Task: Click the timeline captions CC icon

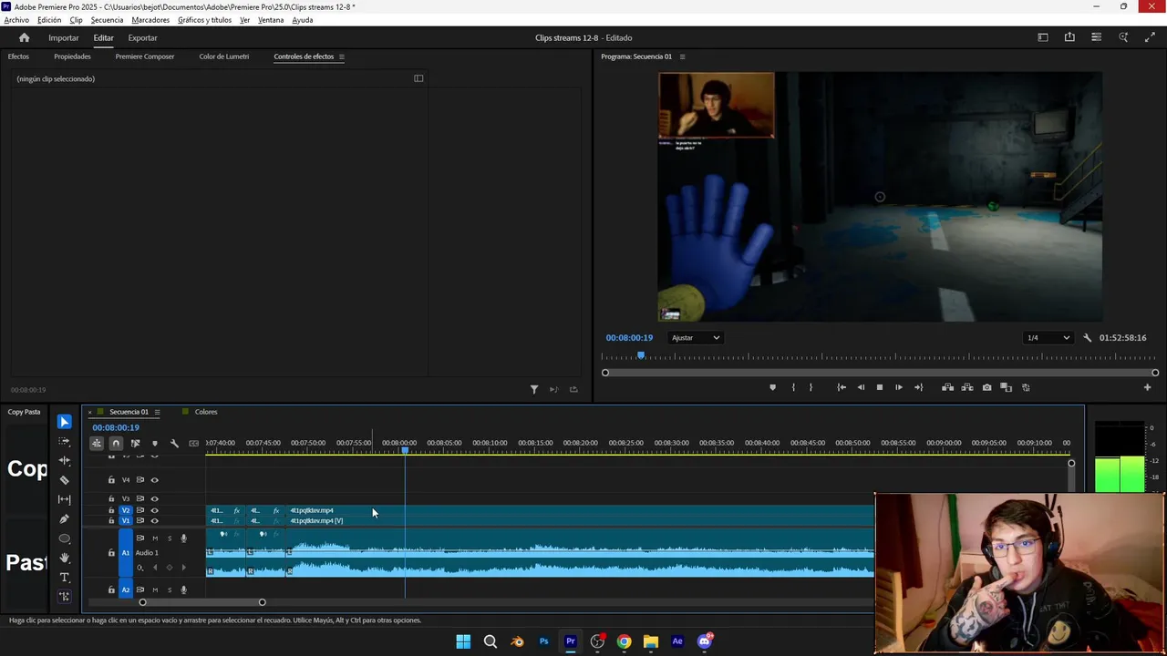Action: pos(193,444)
